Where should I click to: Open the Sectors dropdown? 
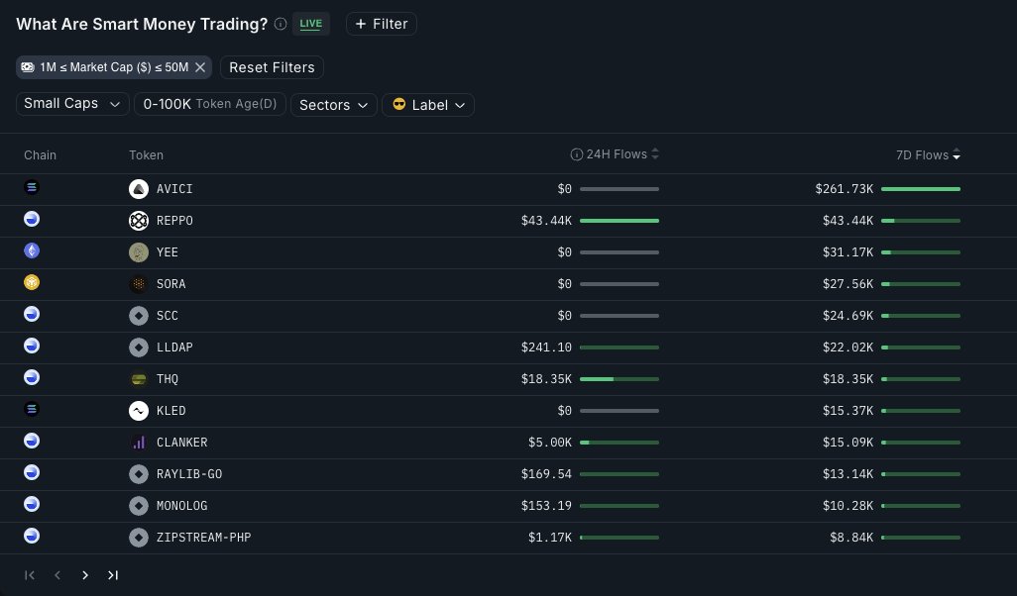334,105
